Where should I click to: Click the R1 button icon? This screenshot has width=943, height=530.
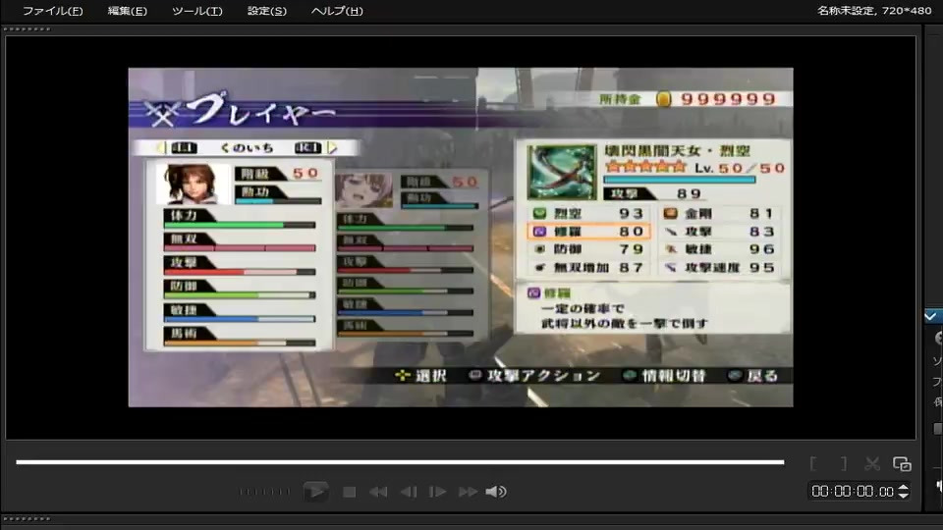pos(307,148)
